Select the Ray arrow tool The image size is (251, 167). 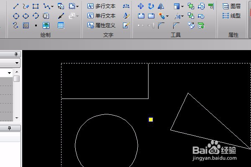(x=61, y=16)
